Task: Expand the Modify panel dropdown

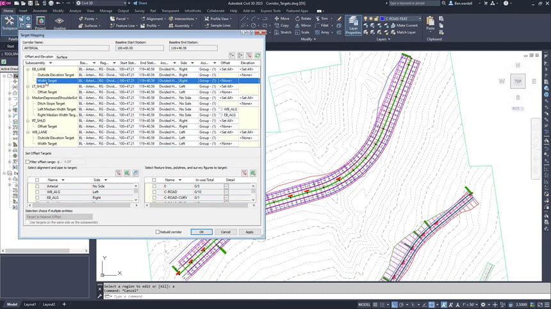Action: [x=309, y=39]
